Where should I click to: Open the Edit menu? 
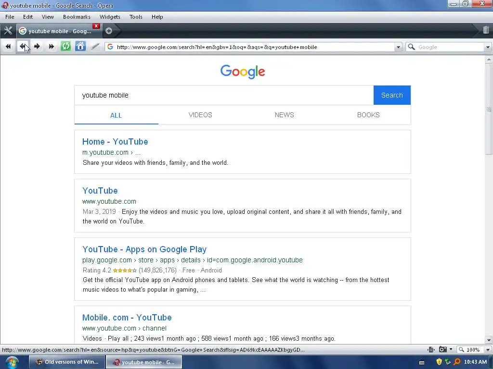pos(27,17)
